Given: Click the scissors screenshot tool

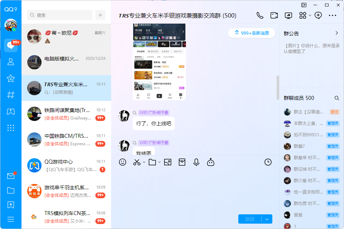Looking at the screenshot, I should [137, 162].
